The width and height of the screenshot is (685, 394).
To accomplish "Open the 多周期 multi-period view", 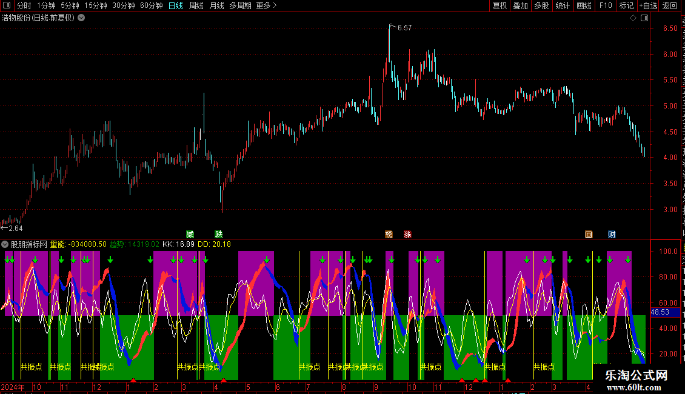I will (x=240, y=5).
